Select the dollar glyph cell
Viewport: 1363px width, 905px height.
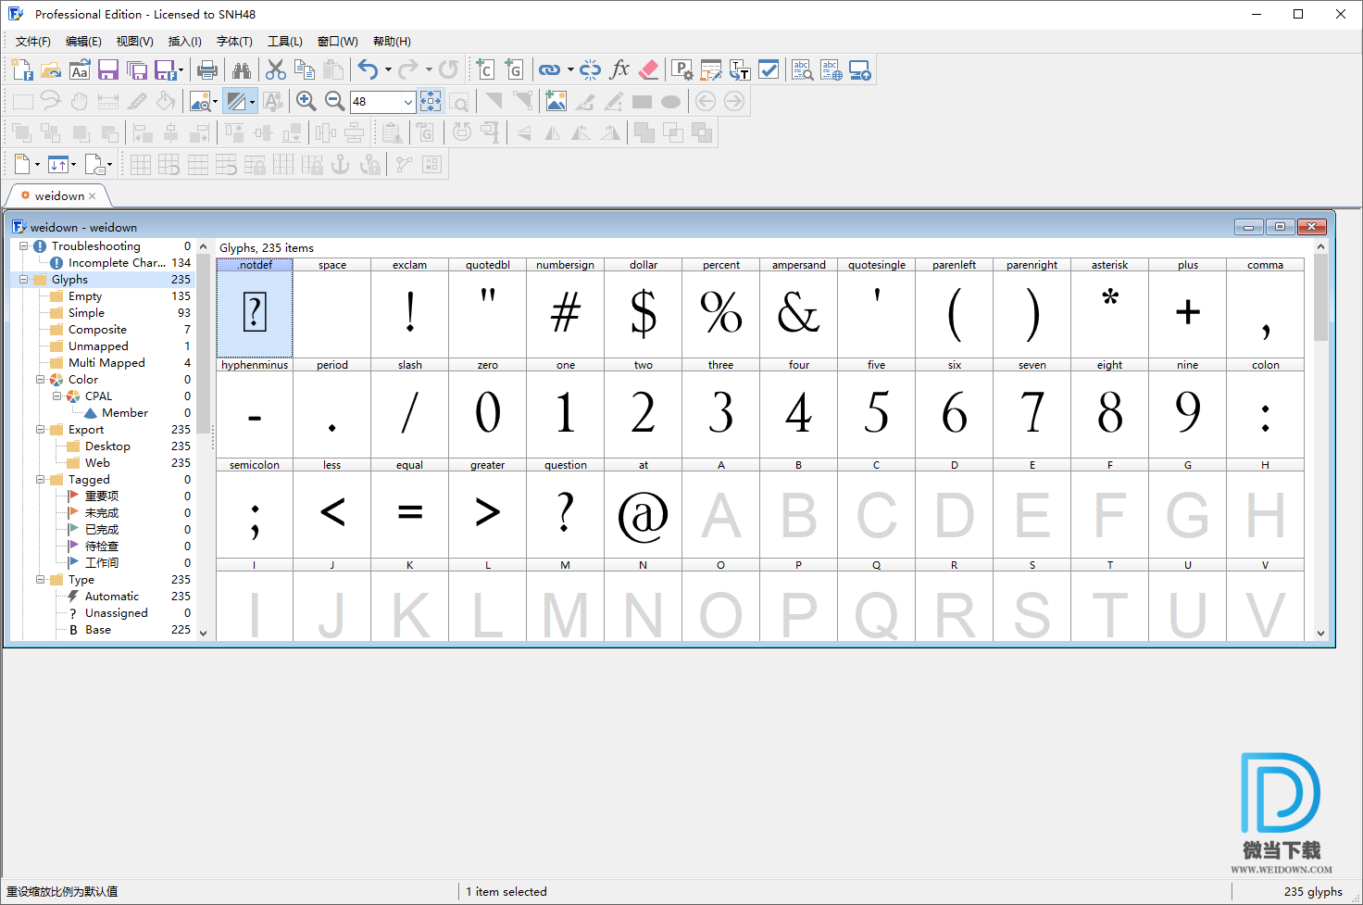point(644,308)
